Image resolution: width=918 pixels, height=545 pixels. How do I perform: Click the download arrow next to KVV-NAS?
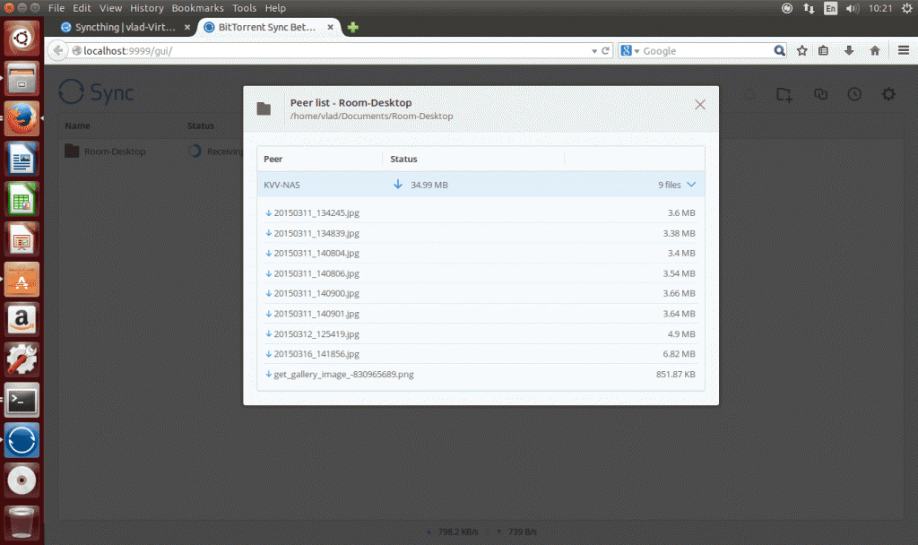pyautogui.click(x=397, y=184)
